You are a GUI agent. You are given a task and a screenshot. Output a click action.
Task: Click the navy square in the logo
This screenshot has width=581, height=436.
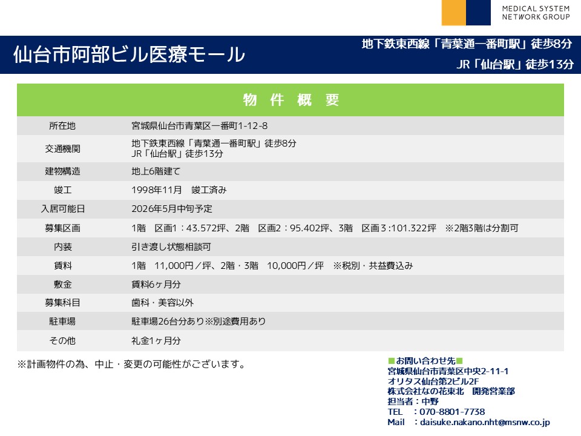(478, 13)
